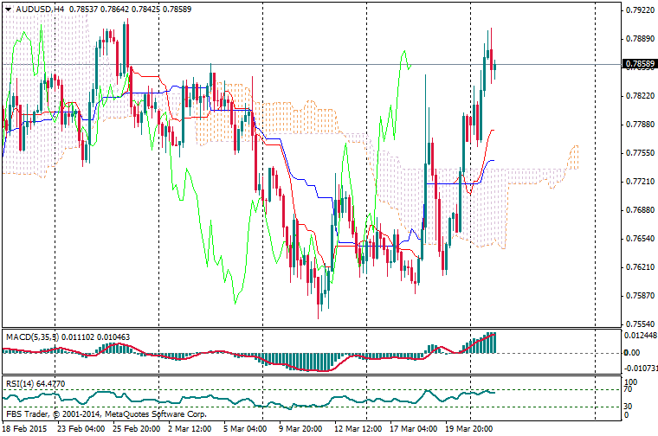Click the time axis label 19 Mar 20:00
The height and width of the screenshot is (436, 658).
468,428
